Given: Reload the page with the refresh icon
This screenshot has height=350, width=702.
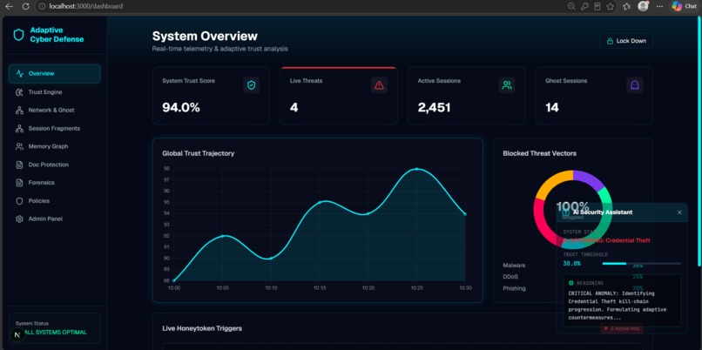Looking at the screenshot, I should tap(25, 6).
